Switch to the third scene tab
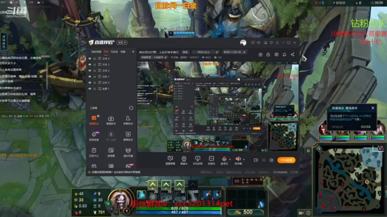This screenshot has height=217, width=387. pos(114,52)
